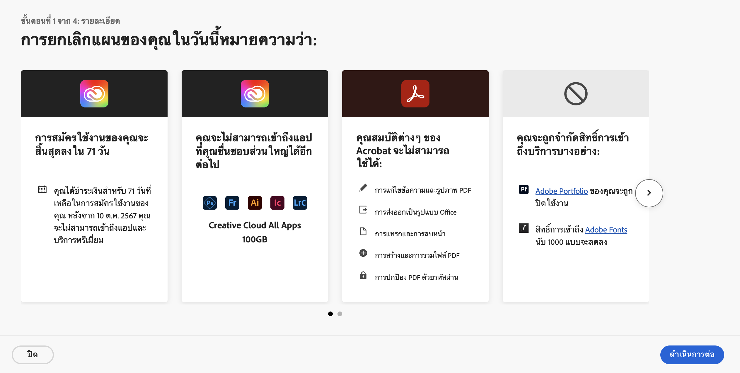740x373 pixels.
Task: Click the ขั้นตอนที่ 1 จาก 4 step label
Action: tap(70, 20)
